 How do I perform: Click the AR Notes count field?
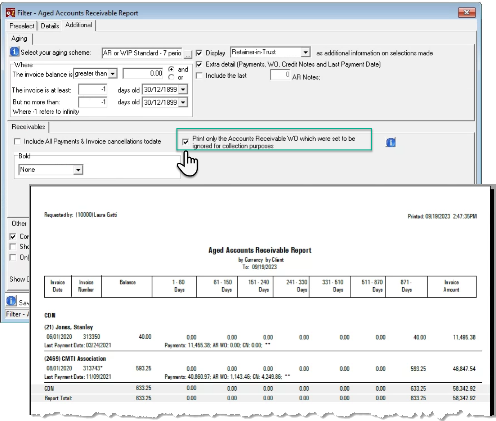tap(280, 75)
